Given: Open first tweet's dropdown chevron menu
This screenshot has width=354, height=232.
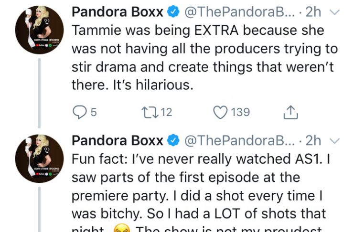Looking at the screenshot, I should (335, 12).
